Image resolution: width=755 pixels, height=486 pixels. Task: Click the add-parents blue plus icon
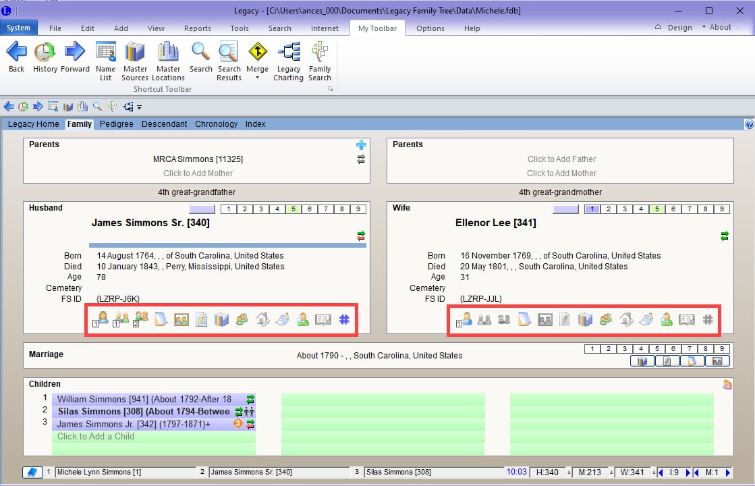point(361,144)
